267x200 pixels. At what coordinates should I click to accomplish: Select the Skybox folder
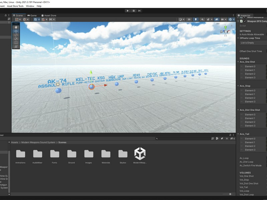coord(123,156)
